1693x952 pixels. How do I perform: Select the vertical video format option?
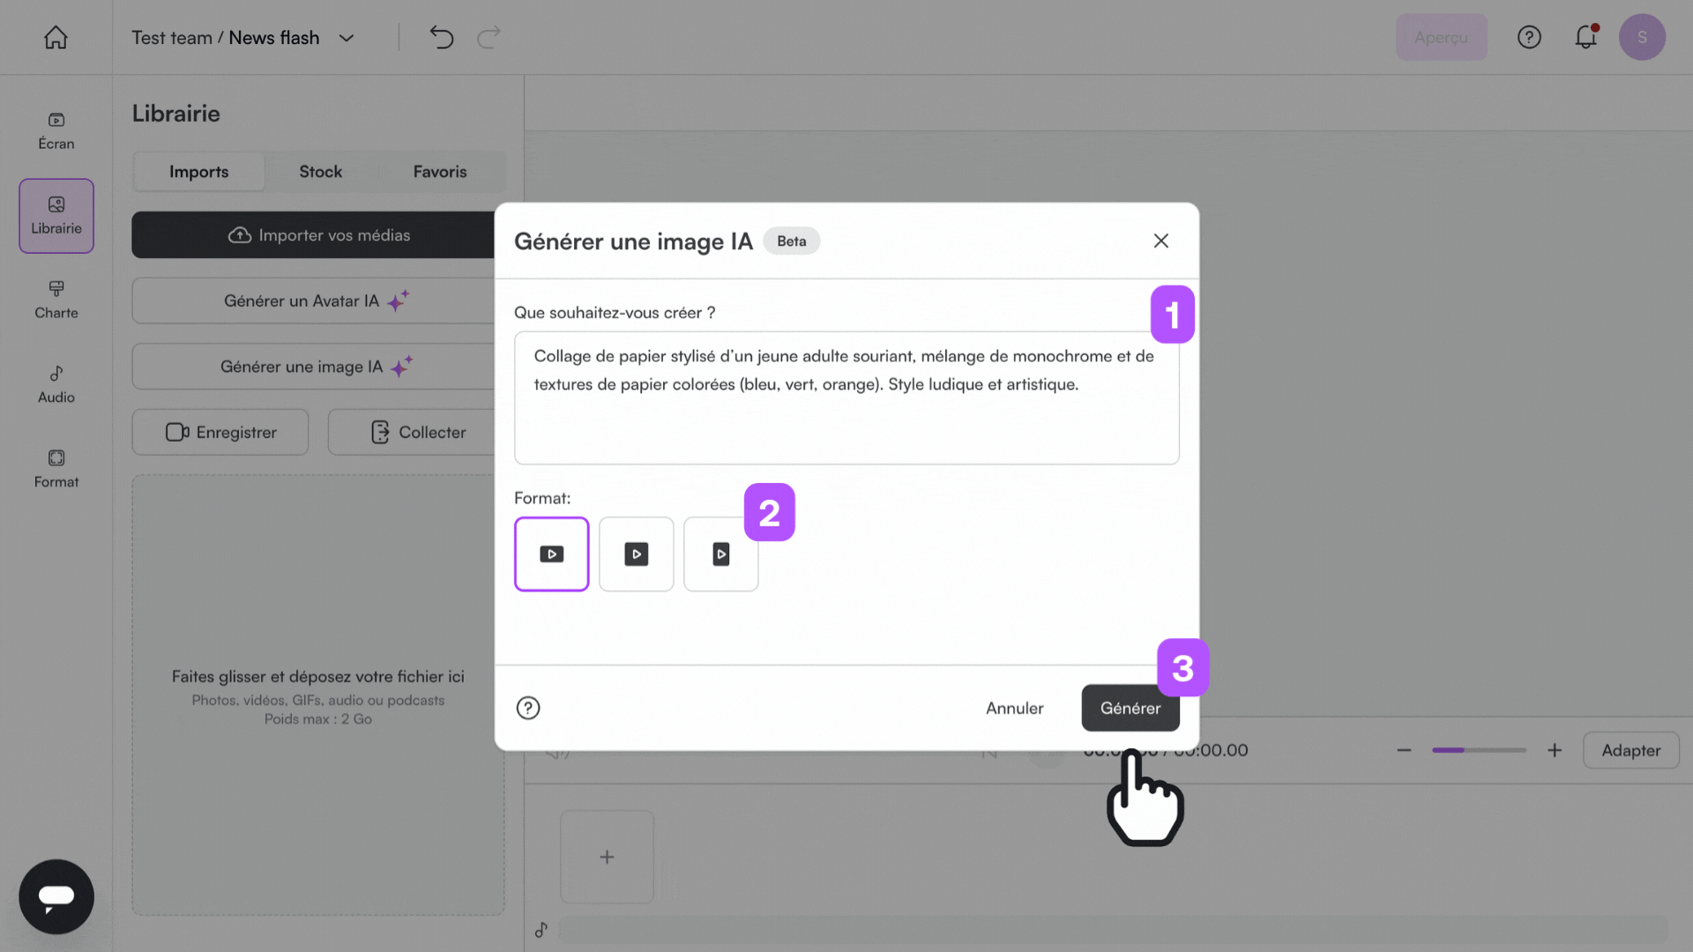(x=720, y=554)
